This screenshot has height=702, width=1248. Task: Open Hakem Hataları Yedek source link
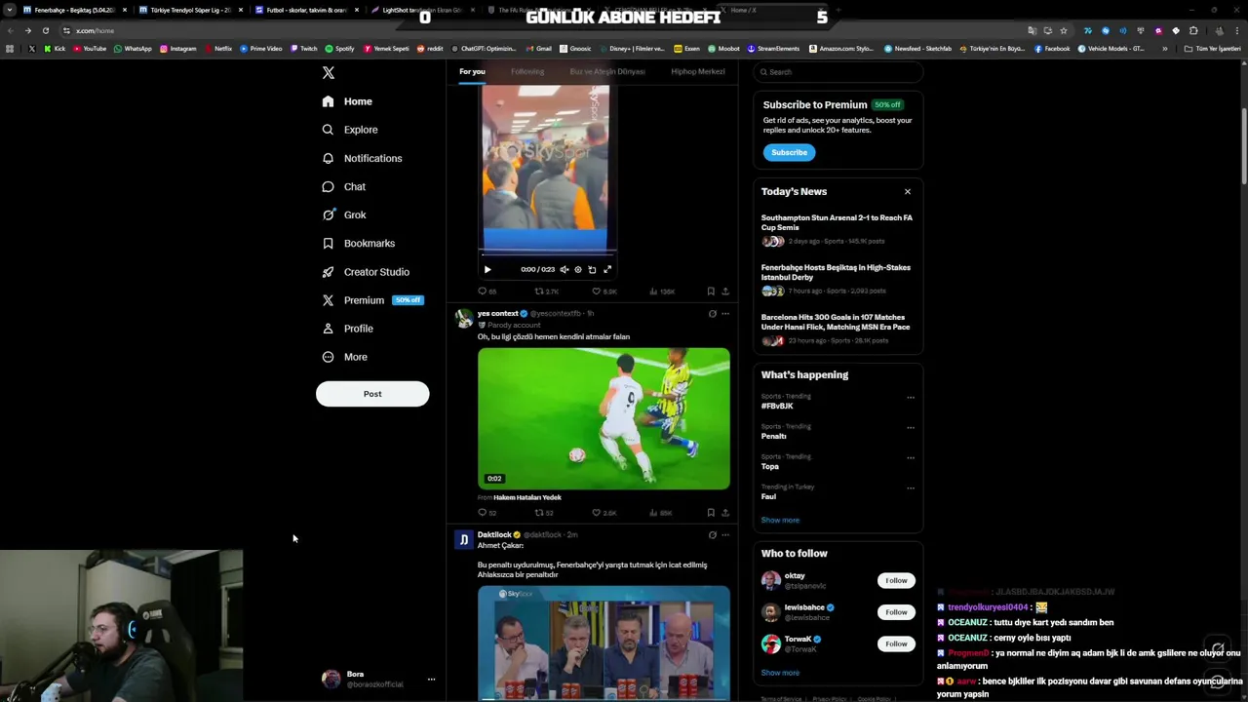click(527, 498)
